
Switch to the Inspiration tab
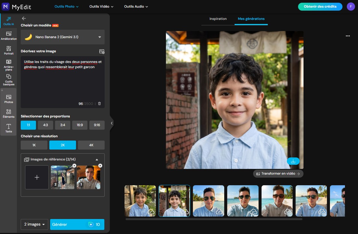pyautogui.click(x=218, y=19)
